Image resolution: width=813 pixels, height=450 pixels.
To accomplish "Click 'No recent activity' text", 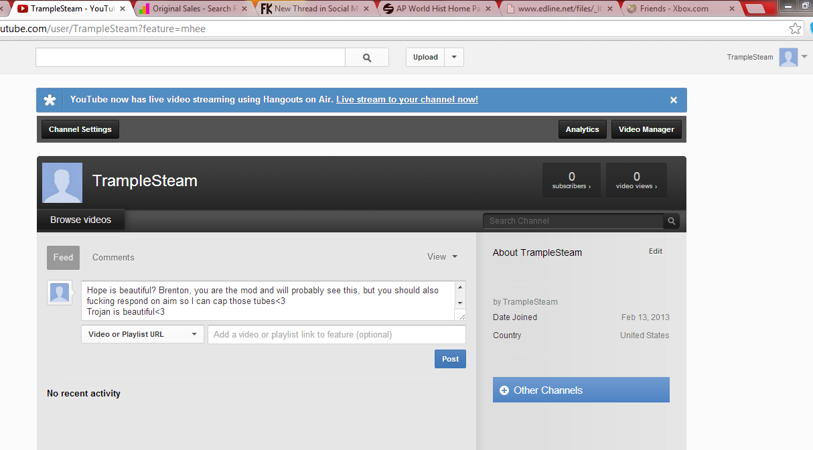I will click(x=84, y=393).
